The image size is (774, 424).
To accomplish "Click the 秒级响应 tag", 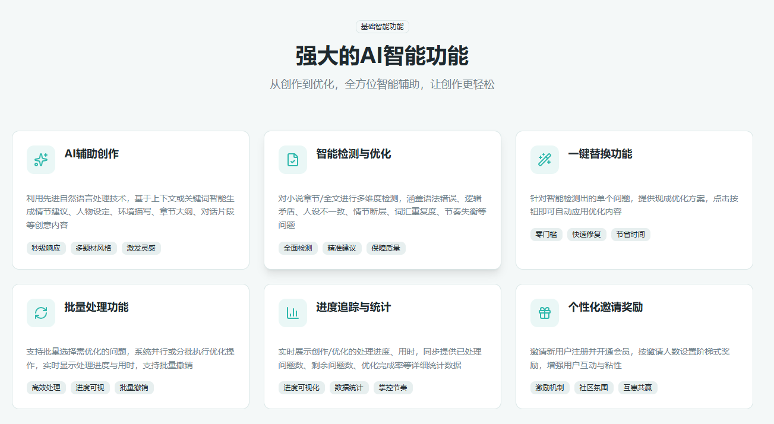I will coord(46,248).
